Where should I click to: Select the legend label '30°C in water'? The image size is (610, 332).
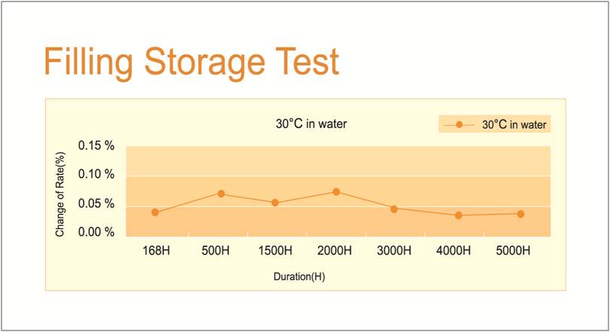(514, 125)
